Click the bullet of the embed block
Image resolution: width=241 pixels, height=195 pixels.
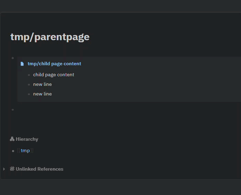13,58
